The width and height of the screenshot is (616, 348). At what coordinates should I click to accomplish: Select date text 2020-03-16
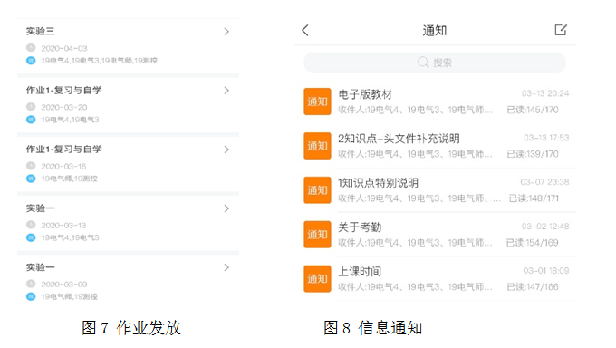pyautogui.click(x=63, y=167)
